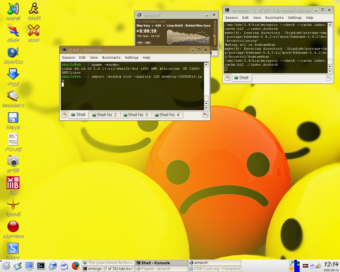Open Session menu in Shell Konsole
The image size is (340, 272).
coord(69,57)
